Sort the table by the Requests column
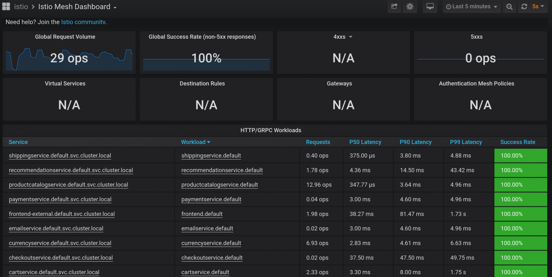552x277 pixels. (x=318, y=142)
